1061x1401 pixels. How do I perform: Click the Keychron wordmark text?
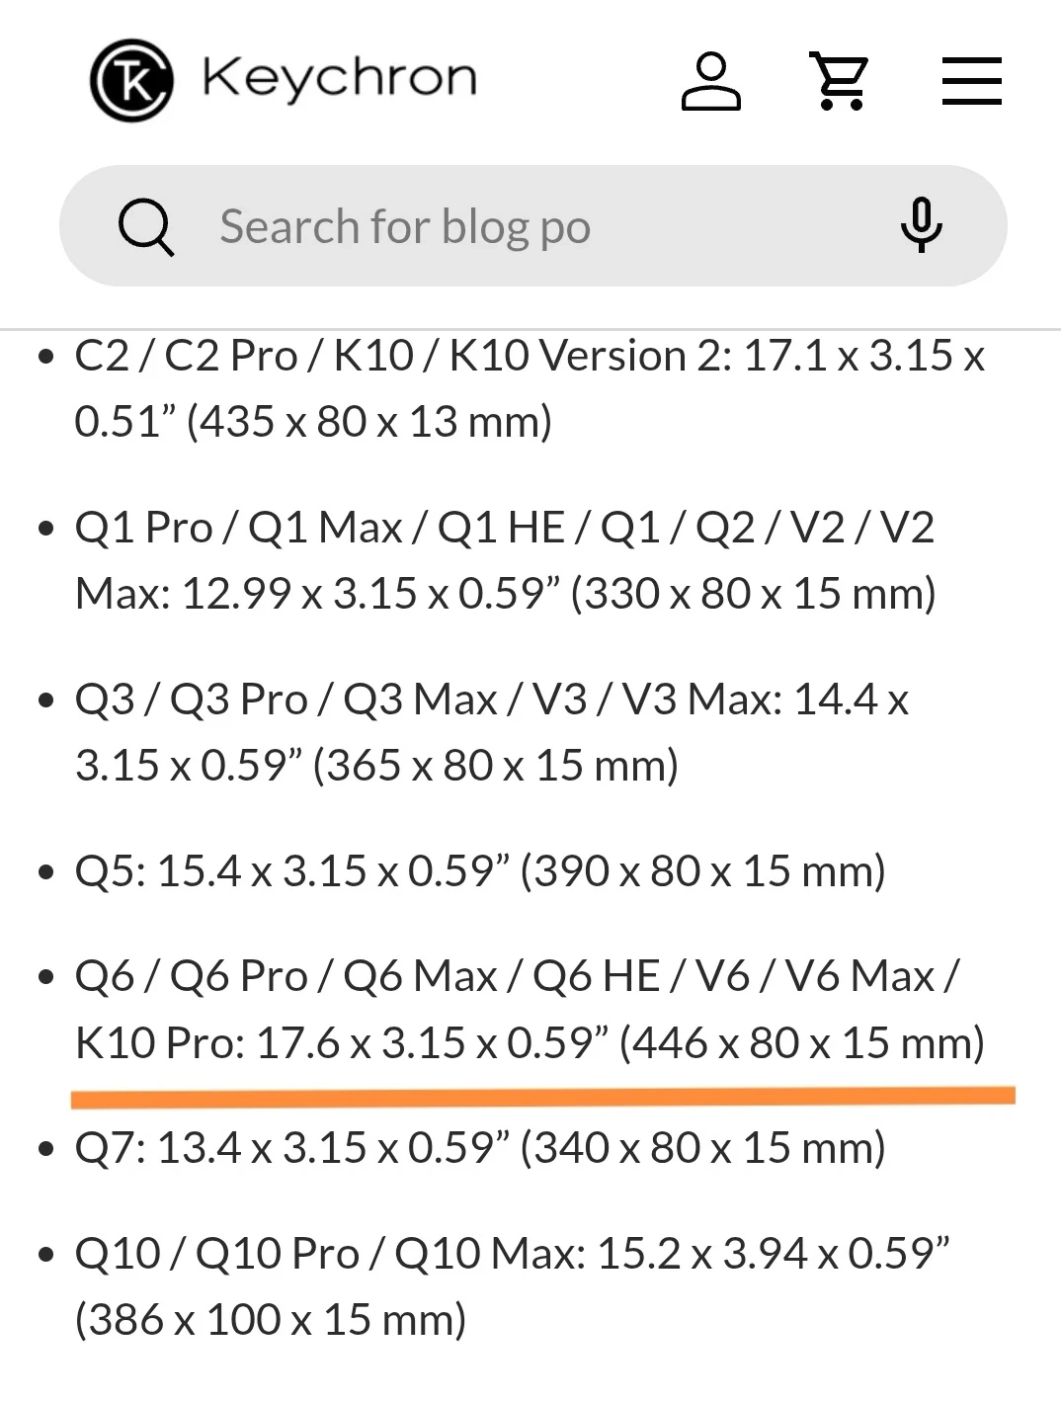[339, 77]
